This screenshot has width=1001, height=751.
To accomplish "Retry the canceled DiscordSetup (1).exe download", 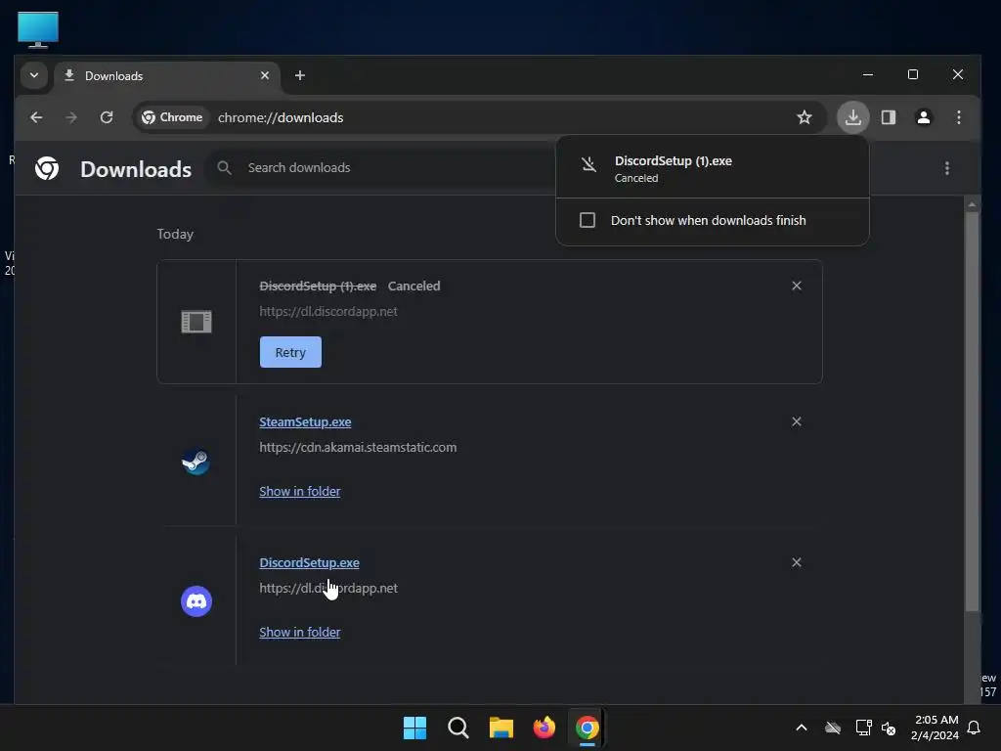I will click(290, 352).
